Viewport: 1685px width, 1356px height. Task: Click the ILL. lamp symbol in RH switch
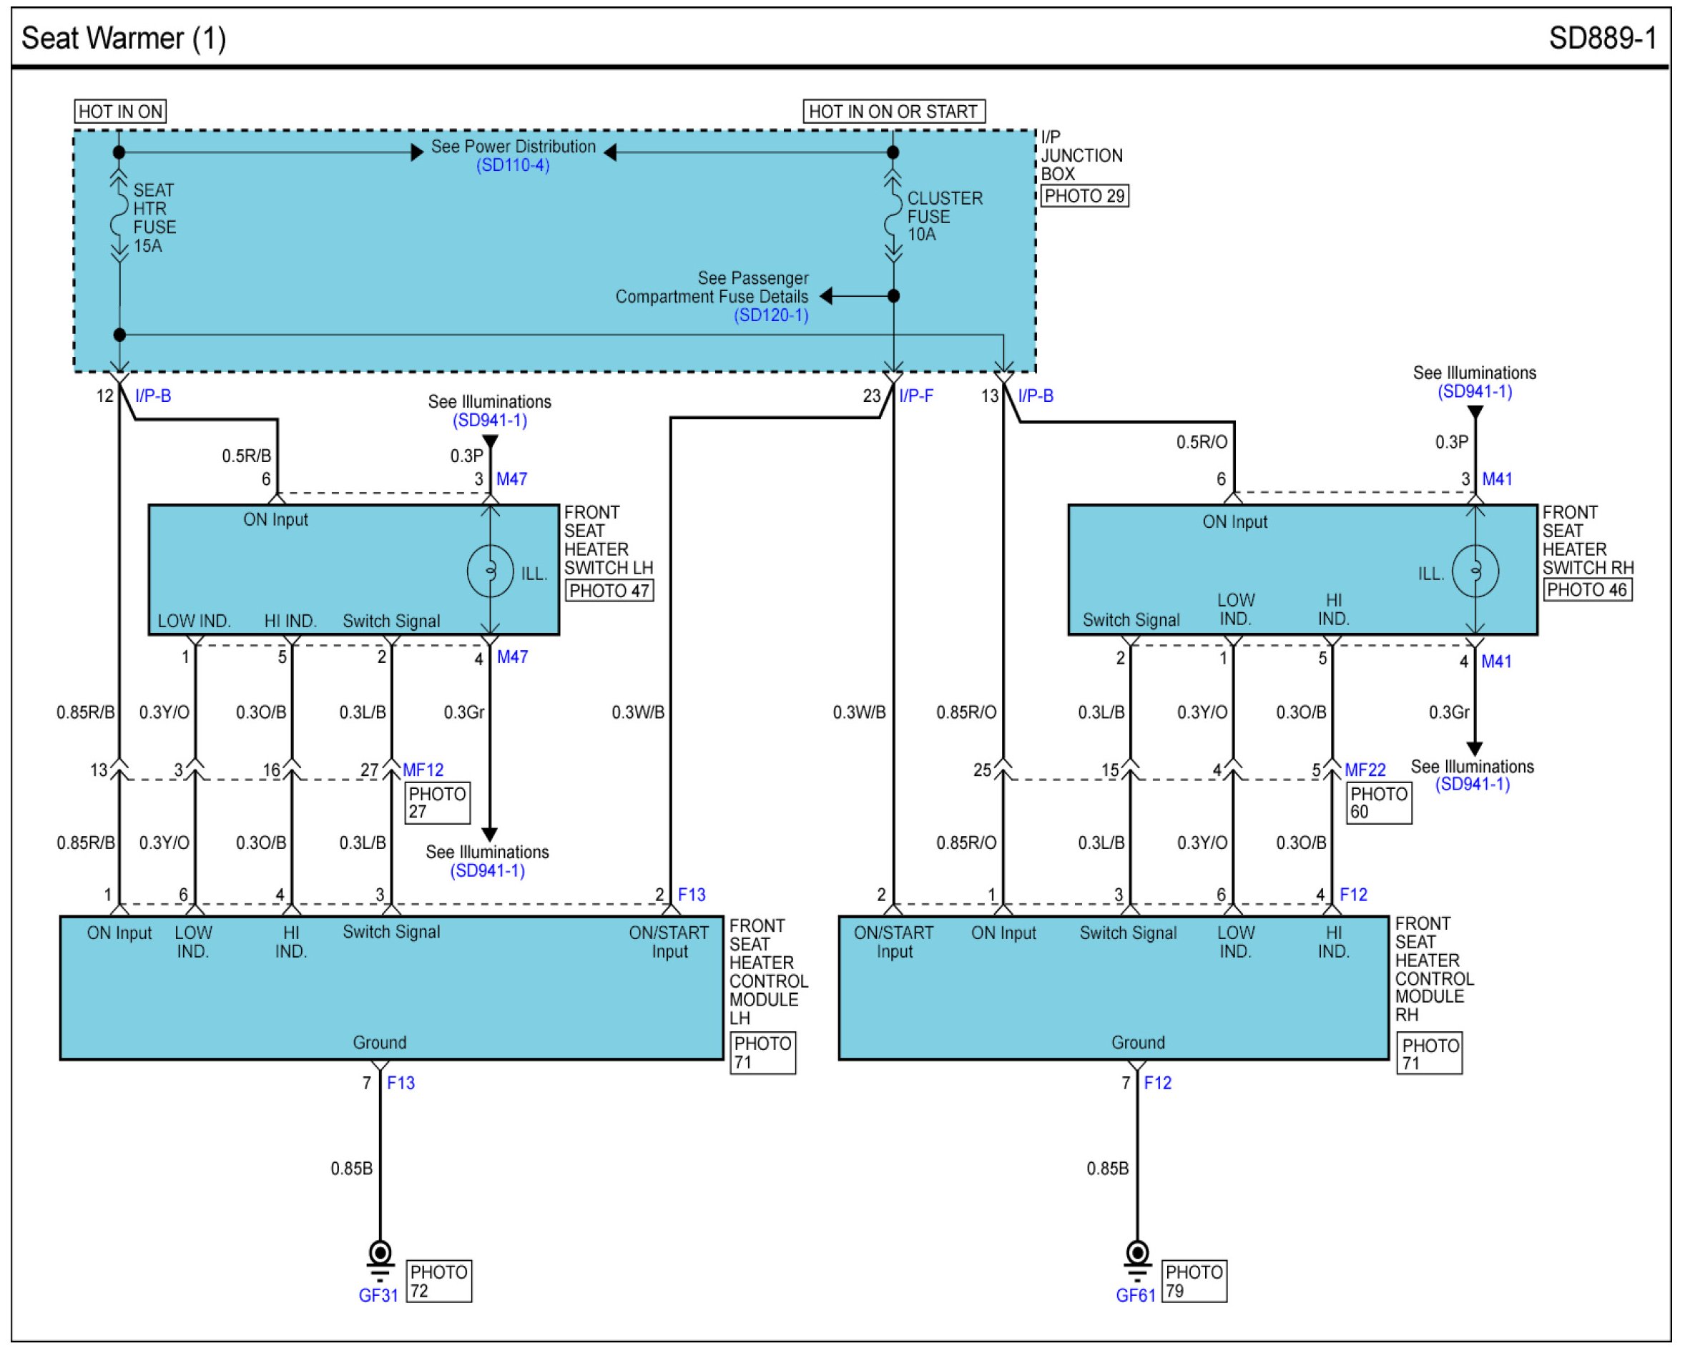click(1475, 571)
